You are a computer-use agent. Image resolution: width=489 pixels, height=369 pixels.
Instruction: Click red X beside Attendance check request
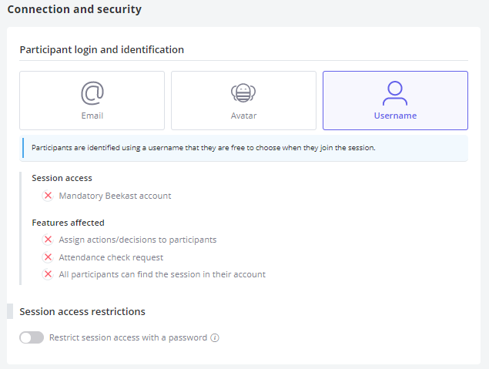pos(48,257)
